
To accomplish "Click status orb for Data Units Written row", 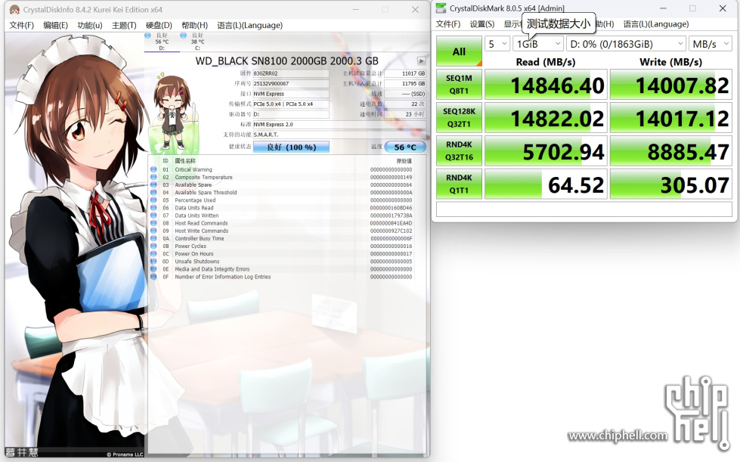I will pos(153,215).
